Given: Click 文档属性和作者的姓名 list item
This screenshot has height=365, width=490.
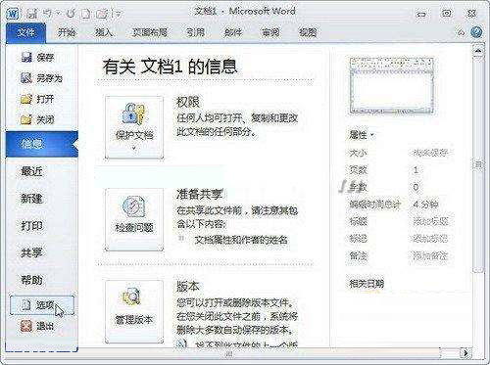Looking at the screenshot, I should coord(241,241).
